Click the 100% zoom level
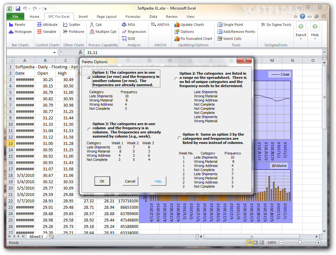 coord(272,243)
